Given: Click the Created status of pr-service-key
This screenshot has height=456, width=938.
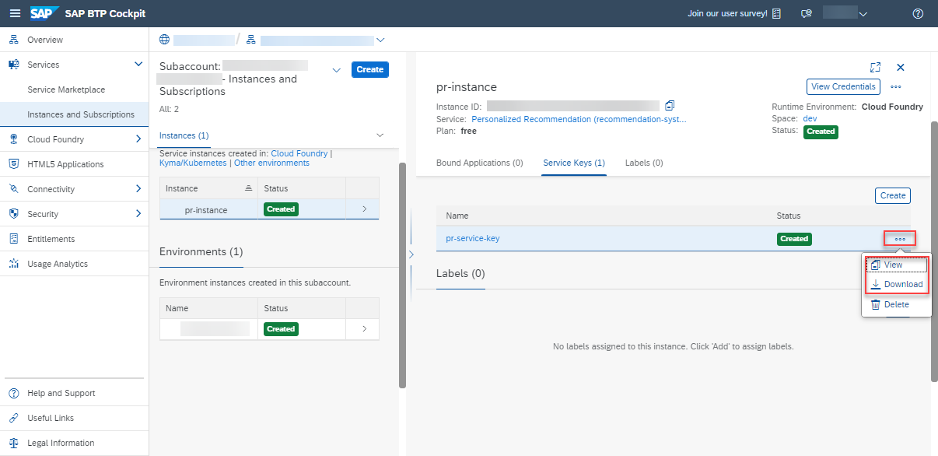Looking at the screenshot, I should pyautogui.click(x=794, y=239).
